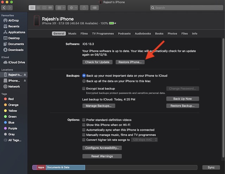Click the Reset Warnings button
225x174 pixels.
tap(102, 156)
